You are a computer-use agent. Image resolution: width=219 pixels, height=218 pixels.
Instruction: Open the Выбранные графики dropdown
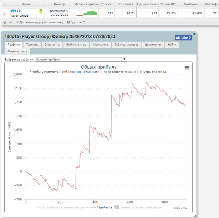coord(81,59)
